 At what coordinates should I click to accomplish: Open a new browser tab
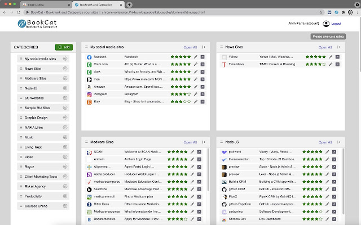129,4
